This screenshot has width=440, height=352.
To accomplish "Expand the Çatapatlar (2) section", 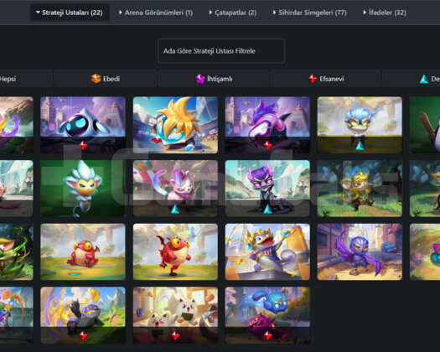I will (x=233, y=13).
